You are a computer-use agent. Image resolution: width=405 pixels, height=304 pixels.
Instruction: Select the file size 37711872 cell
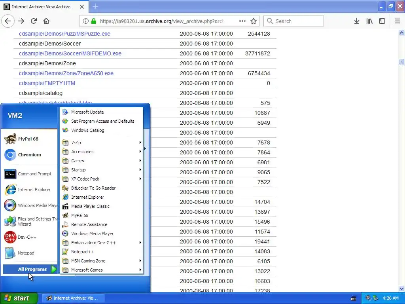click(x=257, y=53)
